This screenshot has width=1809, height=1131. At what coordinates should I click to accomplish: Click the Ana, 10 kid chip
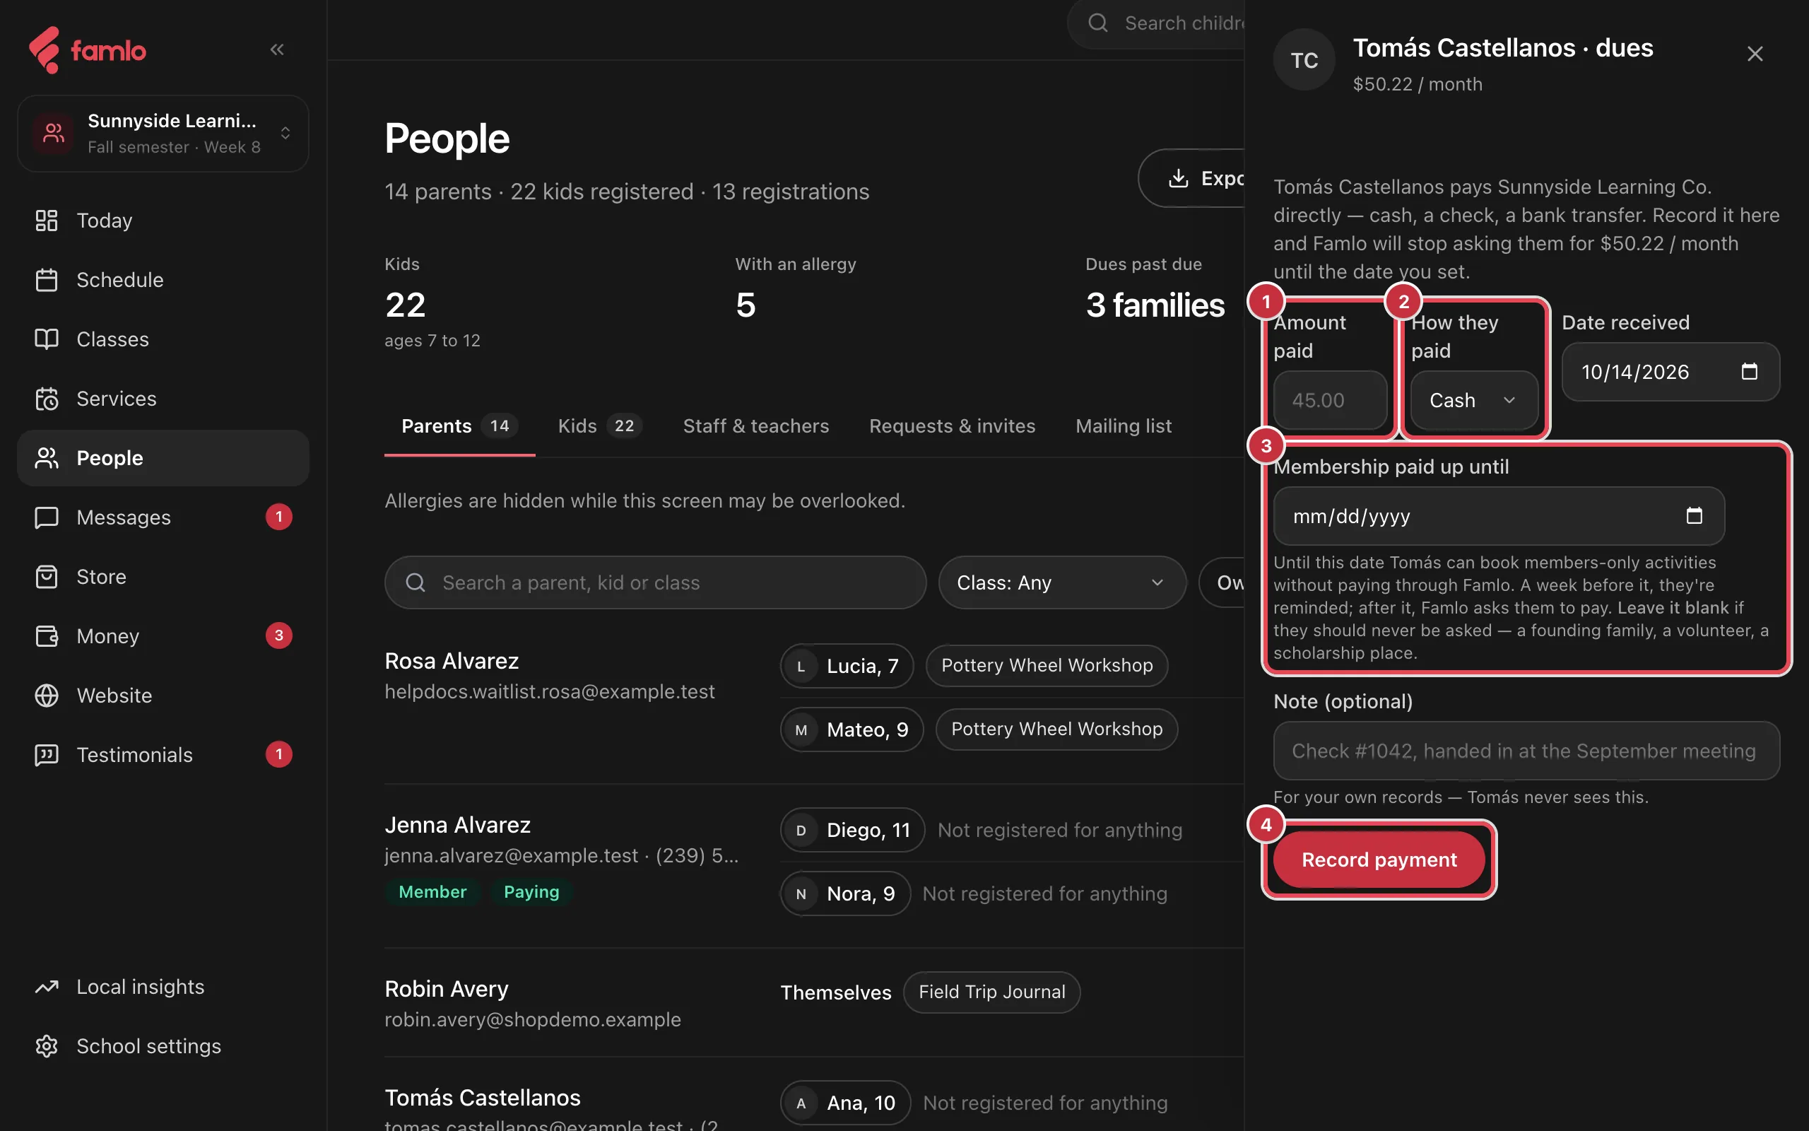point(844,1103)
